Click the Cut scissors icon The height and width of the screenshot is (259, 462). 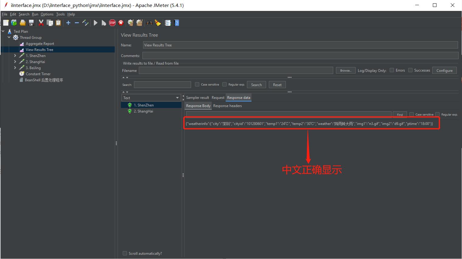tap(41, 23)
